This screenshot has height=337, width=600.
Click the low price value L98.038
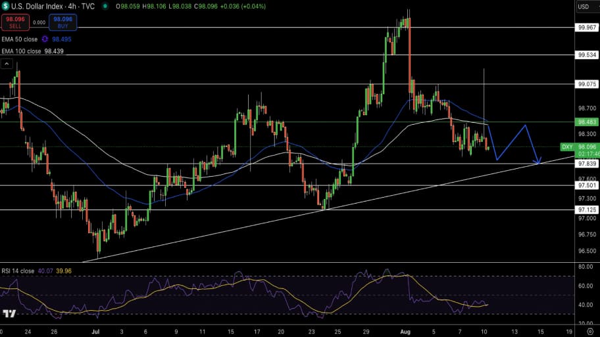coord(180,6)
